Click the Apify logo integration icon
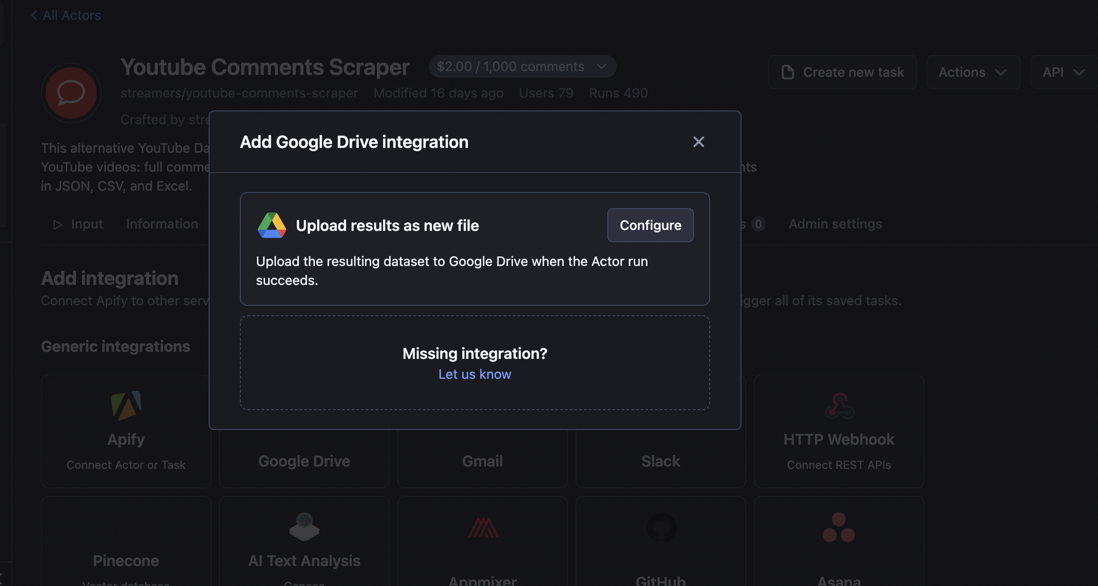The image size is (1098, 586). 126,405
